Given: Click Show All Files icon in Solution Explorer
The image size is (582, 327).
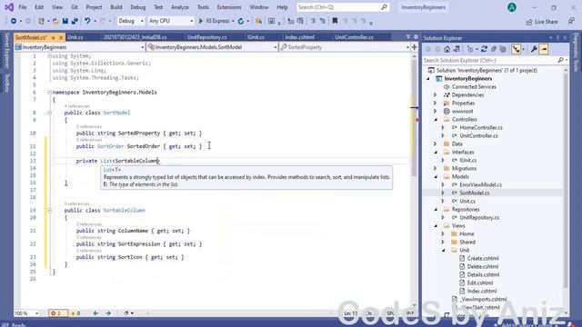Looking at the screenshot, I should click(503, 49).
